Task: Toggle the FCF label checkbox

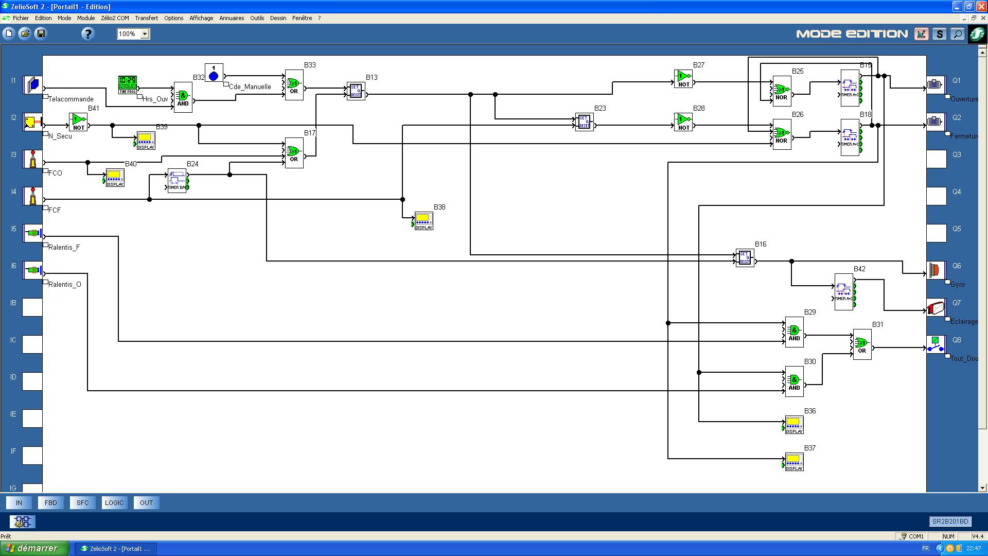Action: [x=45, y=207]
